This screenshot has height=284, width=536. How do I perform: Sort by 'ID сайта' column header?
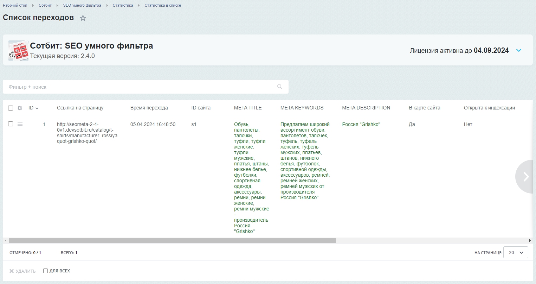(x=201, y=108)
